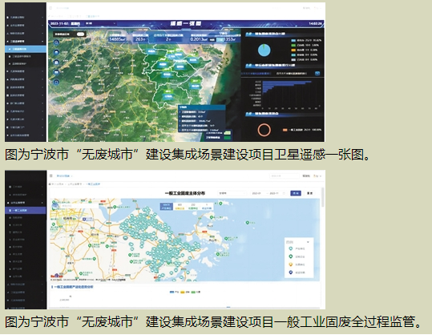Toggle the teal pin legend entry on the waste map
This screenshot has height=335, width=432.
(x=297, y=248)
